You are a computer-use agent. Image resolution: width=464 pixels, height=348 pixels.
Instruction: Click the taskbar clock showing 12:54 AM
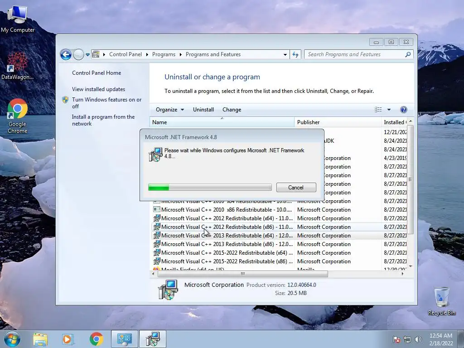tap(441, 339)
